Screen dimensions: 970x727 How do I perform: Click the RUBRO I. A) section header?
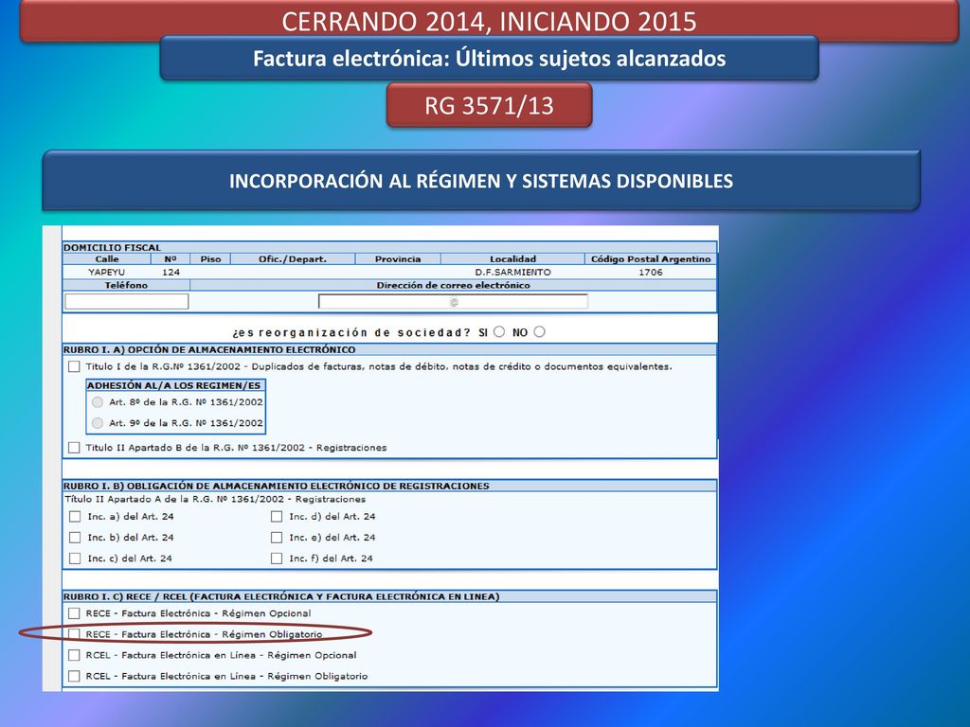coord(389,350)
